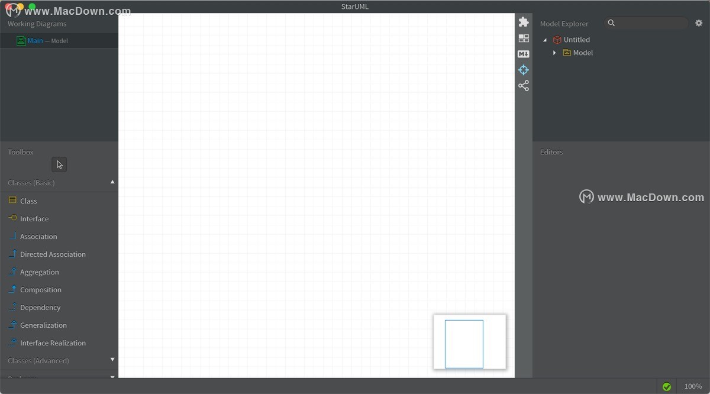Click the Toolbox panel header
Image resolution: width=710 pixels, height=394 pixels.
coord(21,152)
